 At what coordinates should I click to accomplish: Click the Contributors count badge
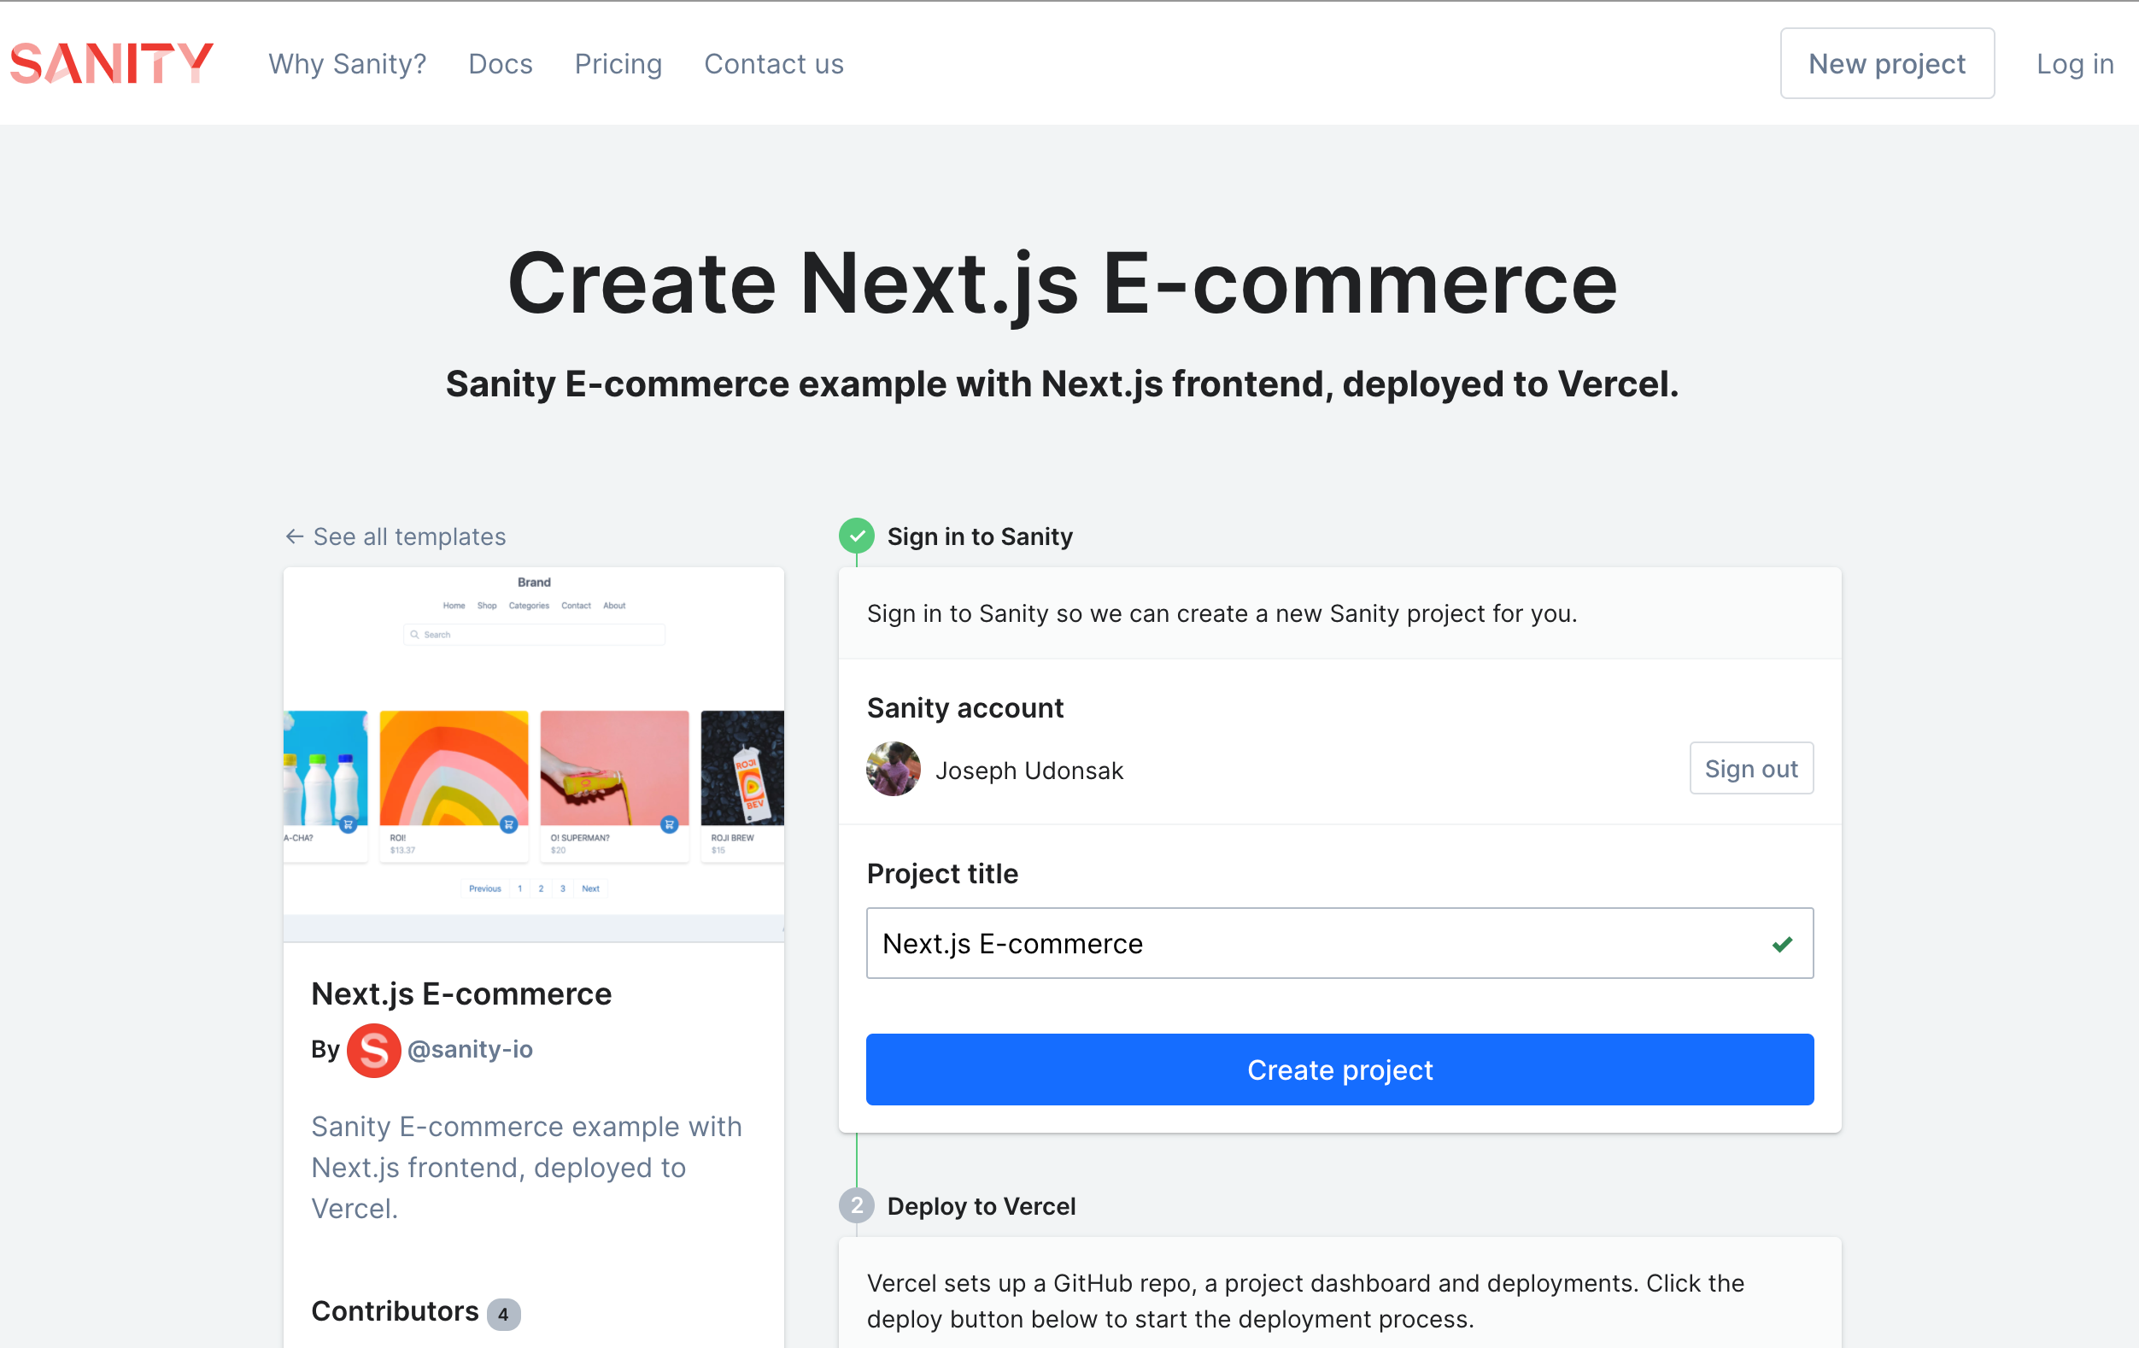(x=503, y=1313)
